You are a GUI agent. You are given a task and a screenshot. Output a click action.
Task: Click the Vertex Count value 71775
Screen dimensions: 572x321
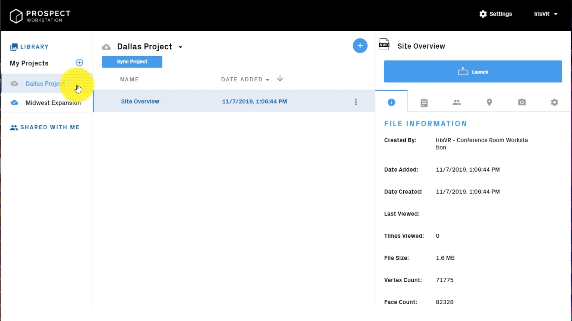point(445,280)
